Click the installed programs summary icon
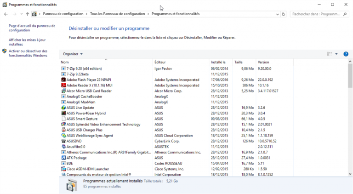Image resolution: width=353 pixels, height=194 pixels. click(x=72, y=185)
